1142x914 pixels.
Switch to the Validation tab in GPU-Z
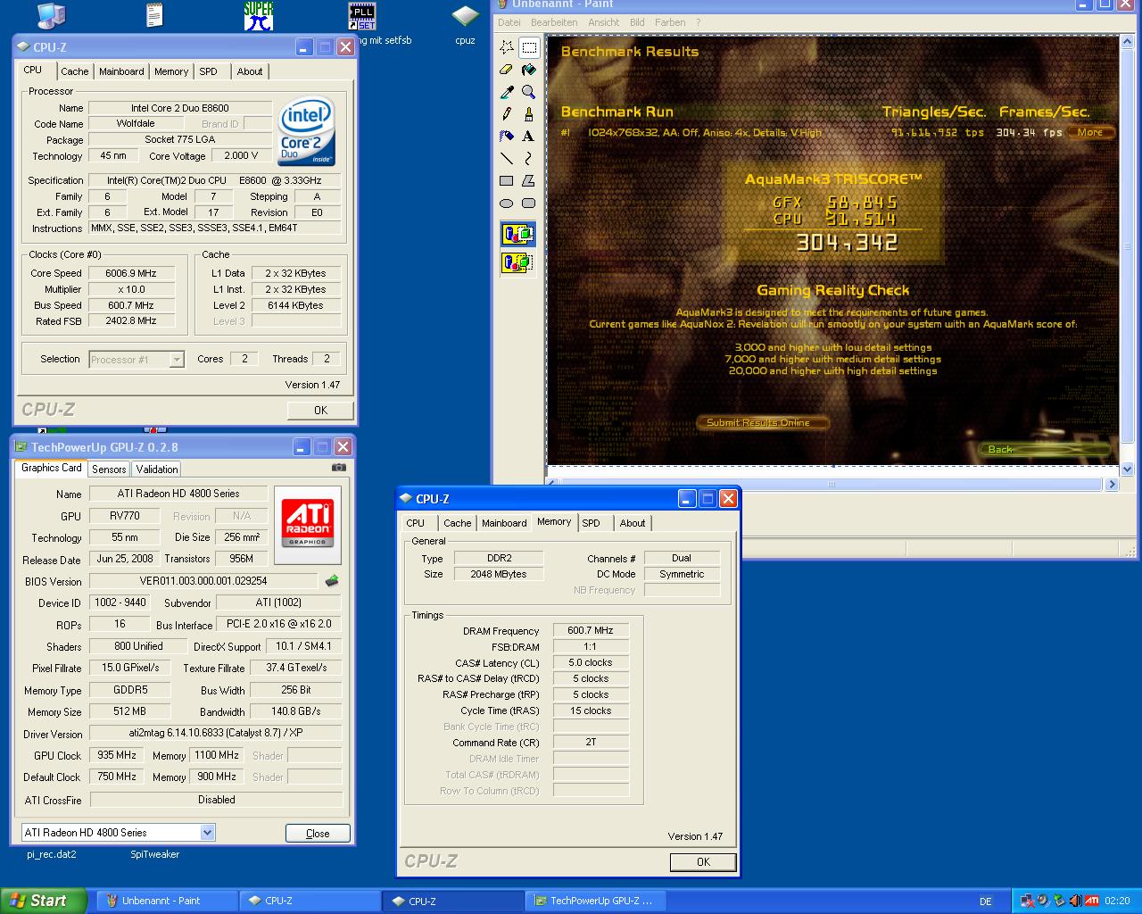point(157,469)
